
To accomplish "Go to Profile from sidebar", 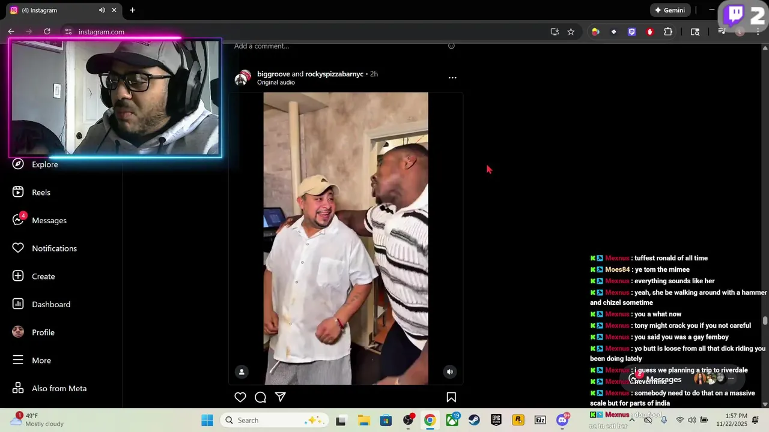I will [34, 332].
